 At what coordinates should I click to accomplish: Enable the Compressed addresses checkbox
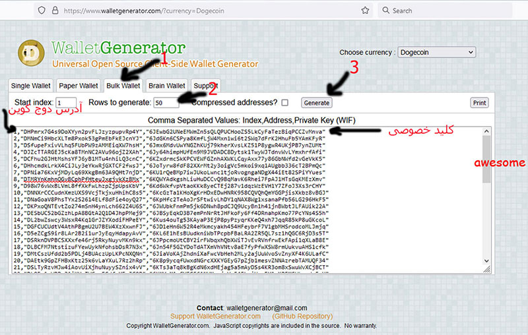285,103
